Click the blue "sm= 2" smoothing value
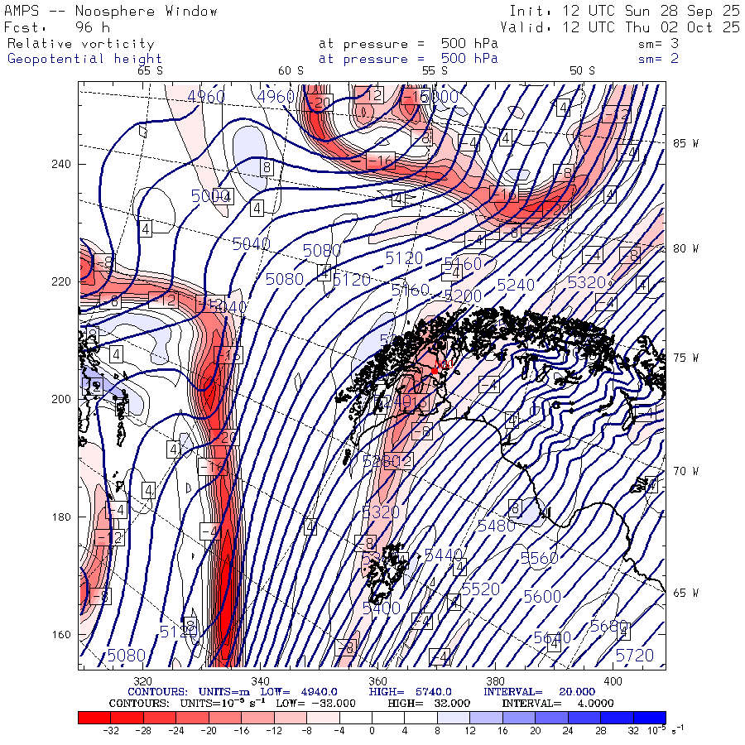The width and height of the screenshot is (745, 745). coord(658,59)
